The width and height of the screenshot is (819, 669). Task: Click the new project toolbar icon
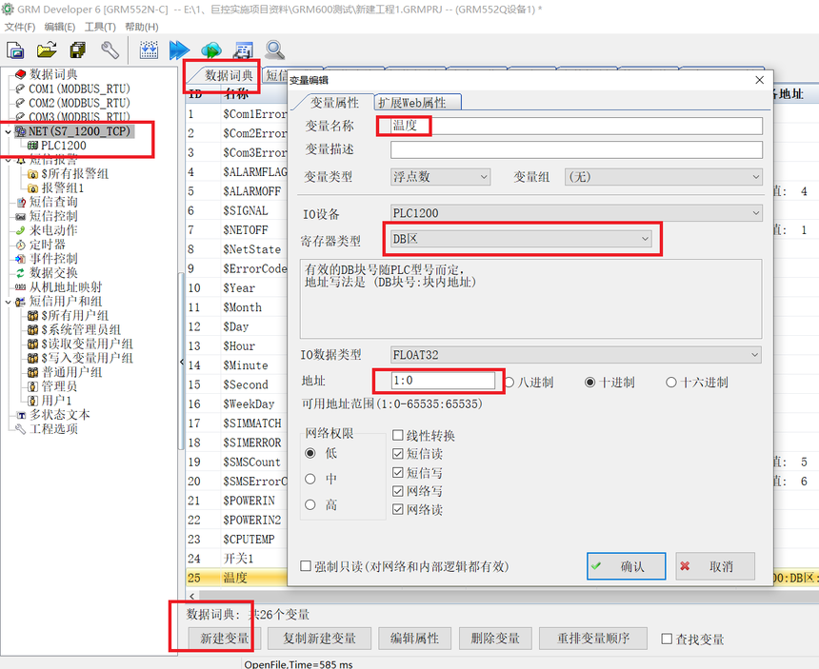(15, 50)
